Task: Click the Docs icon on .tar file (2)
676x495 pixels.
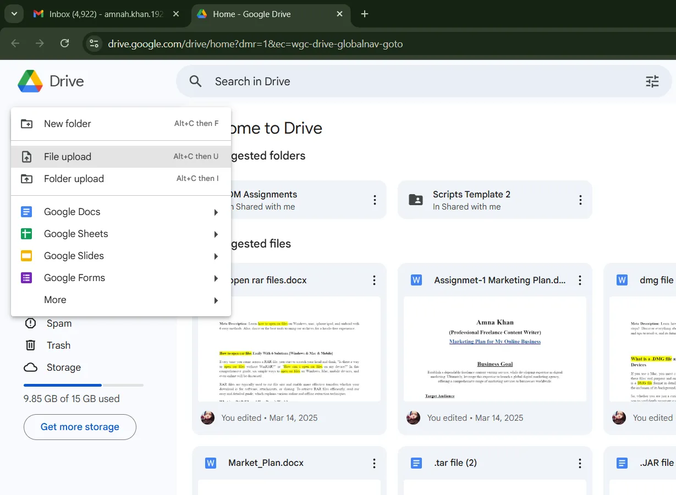Action: coord(416,463)
